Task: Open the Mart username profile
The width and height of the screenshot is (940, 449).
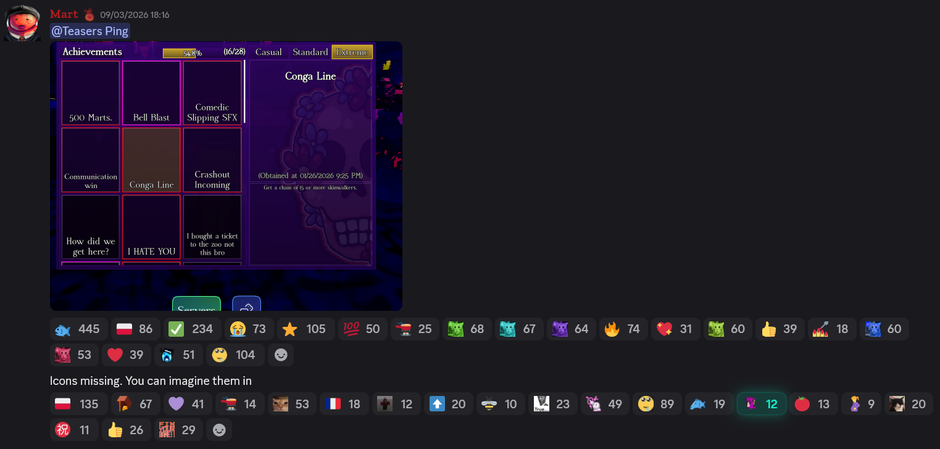Action: click(x=64, y=14)
